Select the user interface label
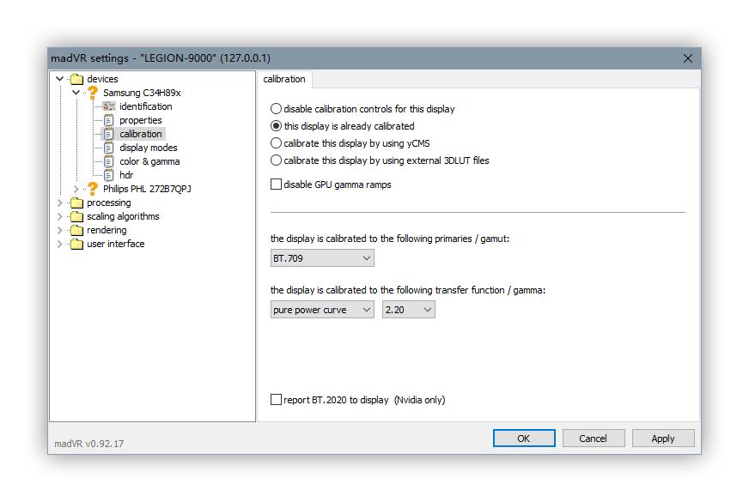 (116, 244)
